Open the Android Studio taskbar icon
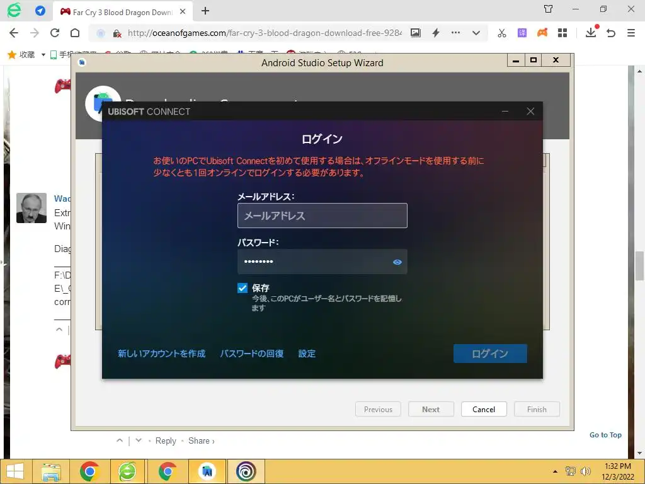Image resolution: width=645 pixels, height=484 pixels. point(207,471)
